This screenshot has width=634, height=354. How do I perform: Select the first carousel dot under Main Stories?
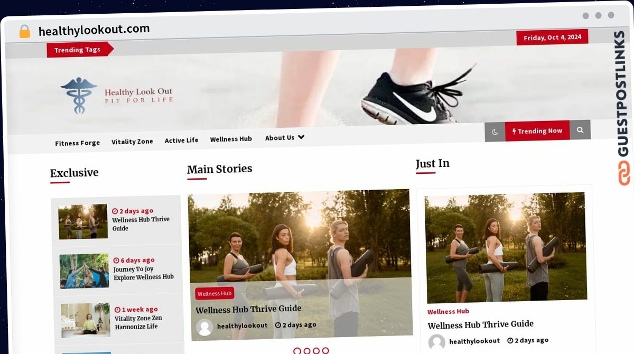tap(297, 351)
